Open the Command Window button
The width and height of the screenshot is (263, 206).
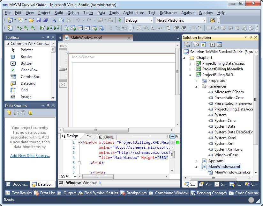click(169, 193)
